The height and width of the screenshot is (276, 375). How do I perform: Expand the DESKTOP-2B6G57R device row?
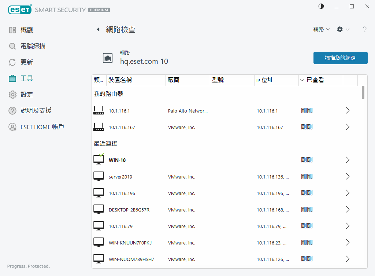[347, 209]
